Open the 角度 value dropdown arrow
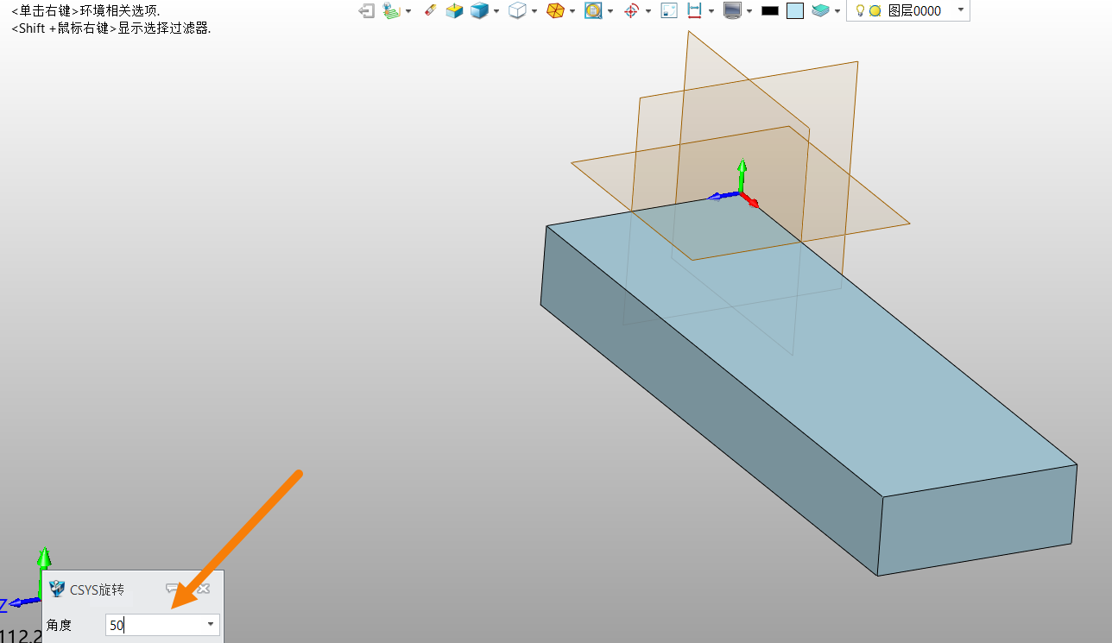The width and height of the screenshot is (1112, 643). click(x=211, y=625)
